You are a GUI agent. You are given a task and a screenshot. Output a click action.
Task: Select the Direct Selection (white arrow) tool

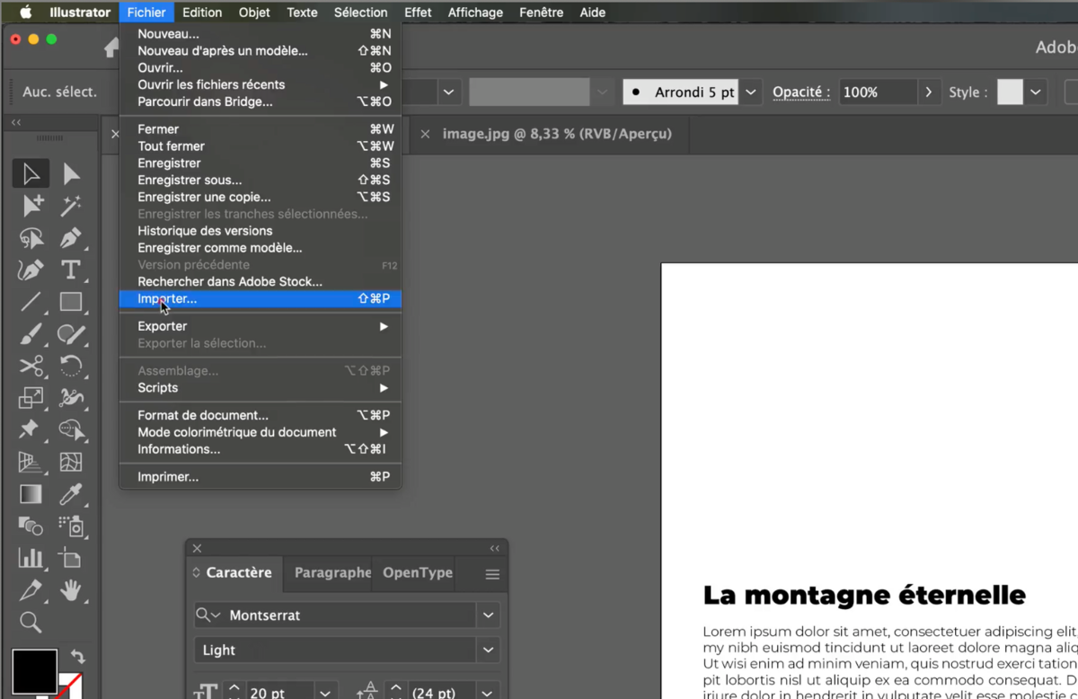(71, 174)
